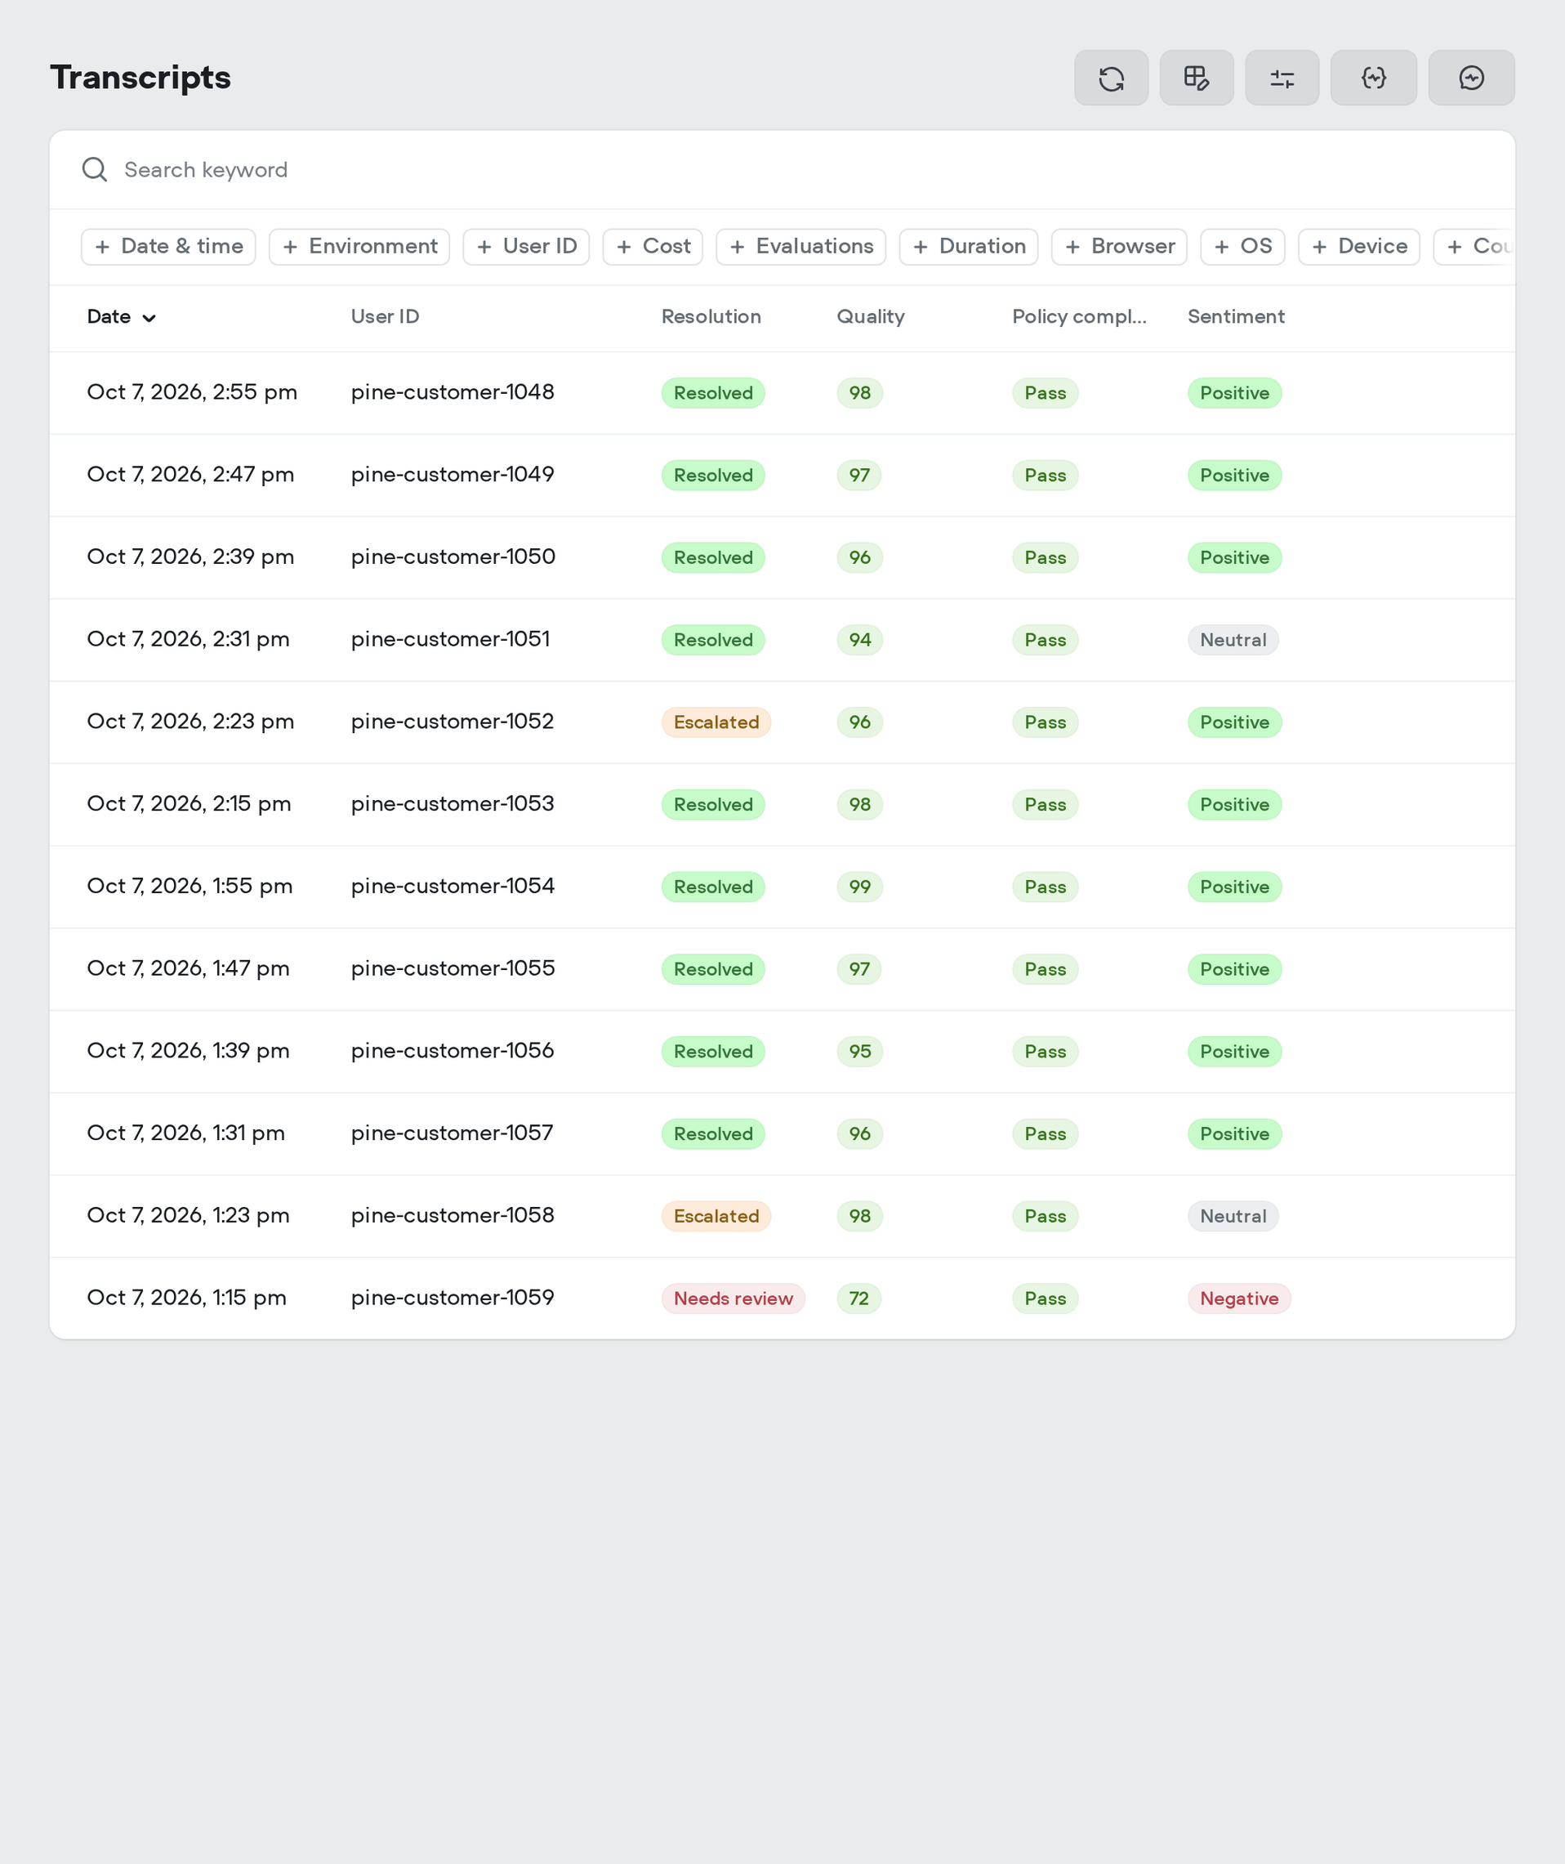Image resolution: width=1565 pixels, height=1864 pixels.
Task: Open the filter sliders settings icon
Action: [1282, 78]
